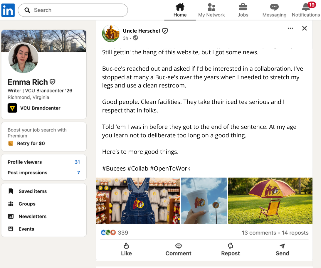View Profile viewers stat
Image resolution: width=321 pixels, height=268 pixels.
tap(43, 162)
